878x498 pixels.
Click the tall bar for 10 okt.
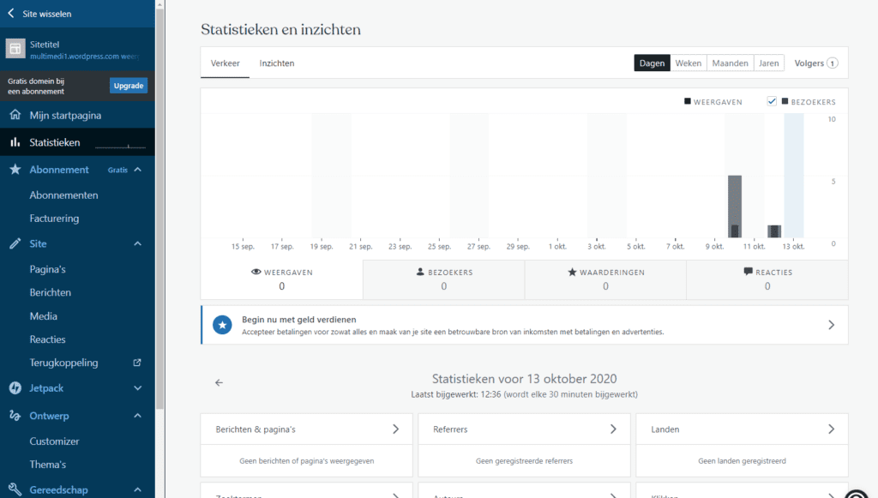[x=735, y=207]
